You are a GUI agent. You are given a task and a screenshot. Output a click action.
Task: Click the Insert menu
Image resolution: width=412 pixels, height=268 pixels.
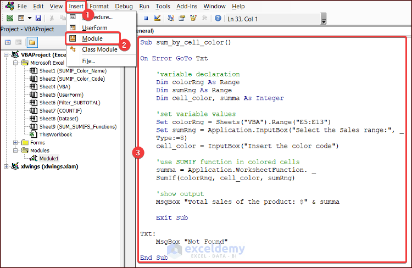(x=76, y=6)
